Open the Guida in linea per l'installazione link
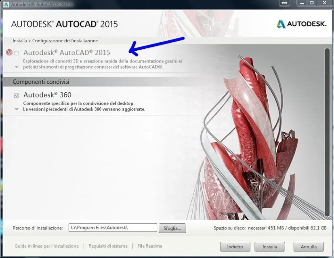Image resolution: width=334 pixels, height=258 pixels. click(47, 246)
